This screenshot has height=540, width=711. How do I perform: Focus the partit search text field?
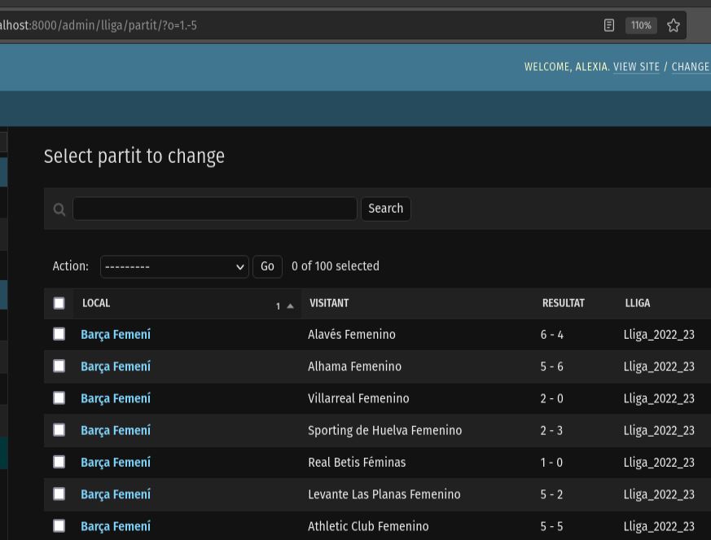click(x=214, y=209)
